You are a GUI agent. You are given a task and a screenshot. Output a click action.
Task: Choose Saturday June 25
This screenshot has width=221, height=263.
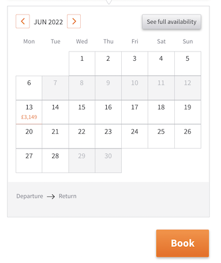click(161, 136)
